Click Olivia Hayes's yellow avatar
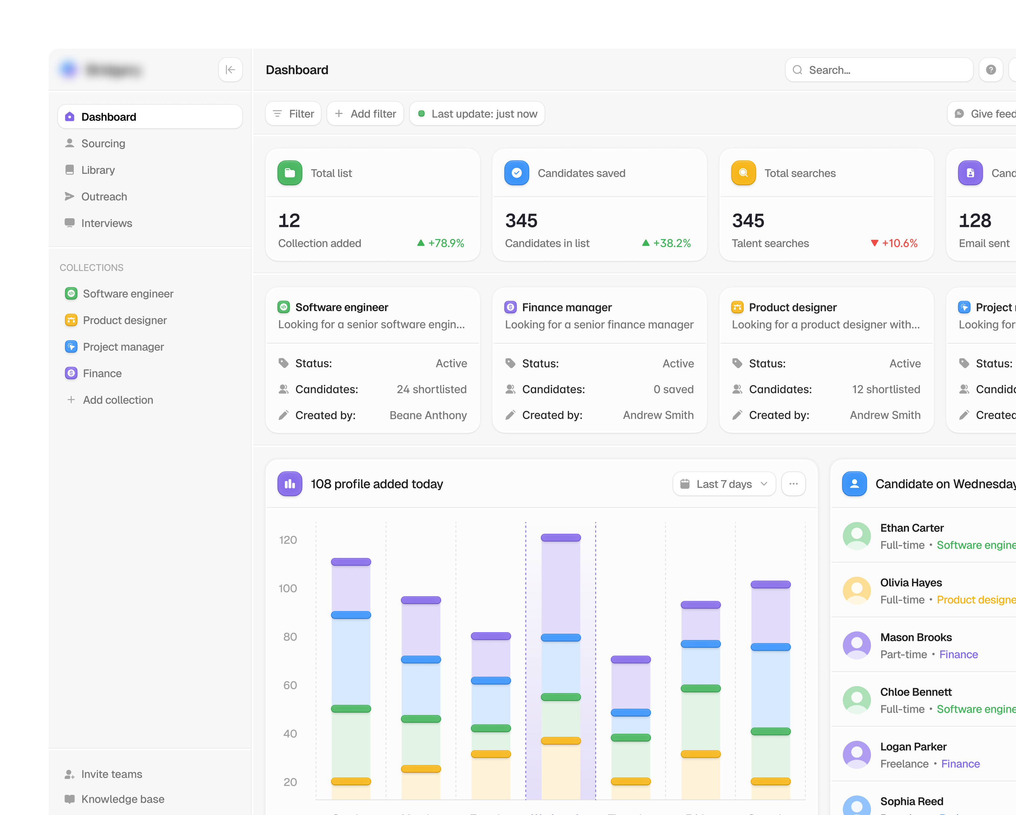Viewport: 1016px width, 815px height. (x=856, y=591)
